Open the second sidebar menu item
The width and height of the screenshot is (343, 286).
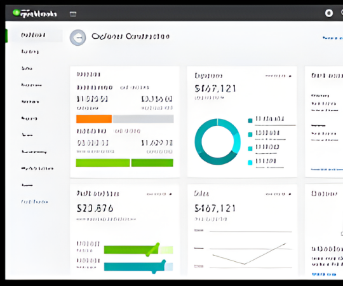[x=30, y=51]
